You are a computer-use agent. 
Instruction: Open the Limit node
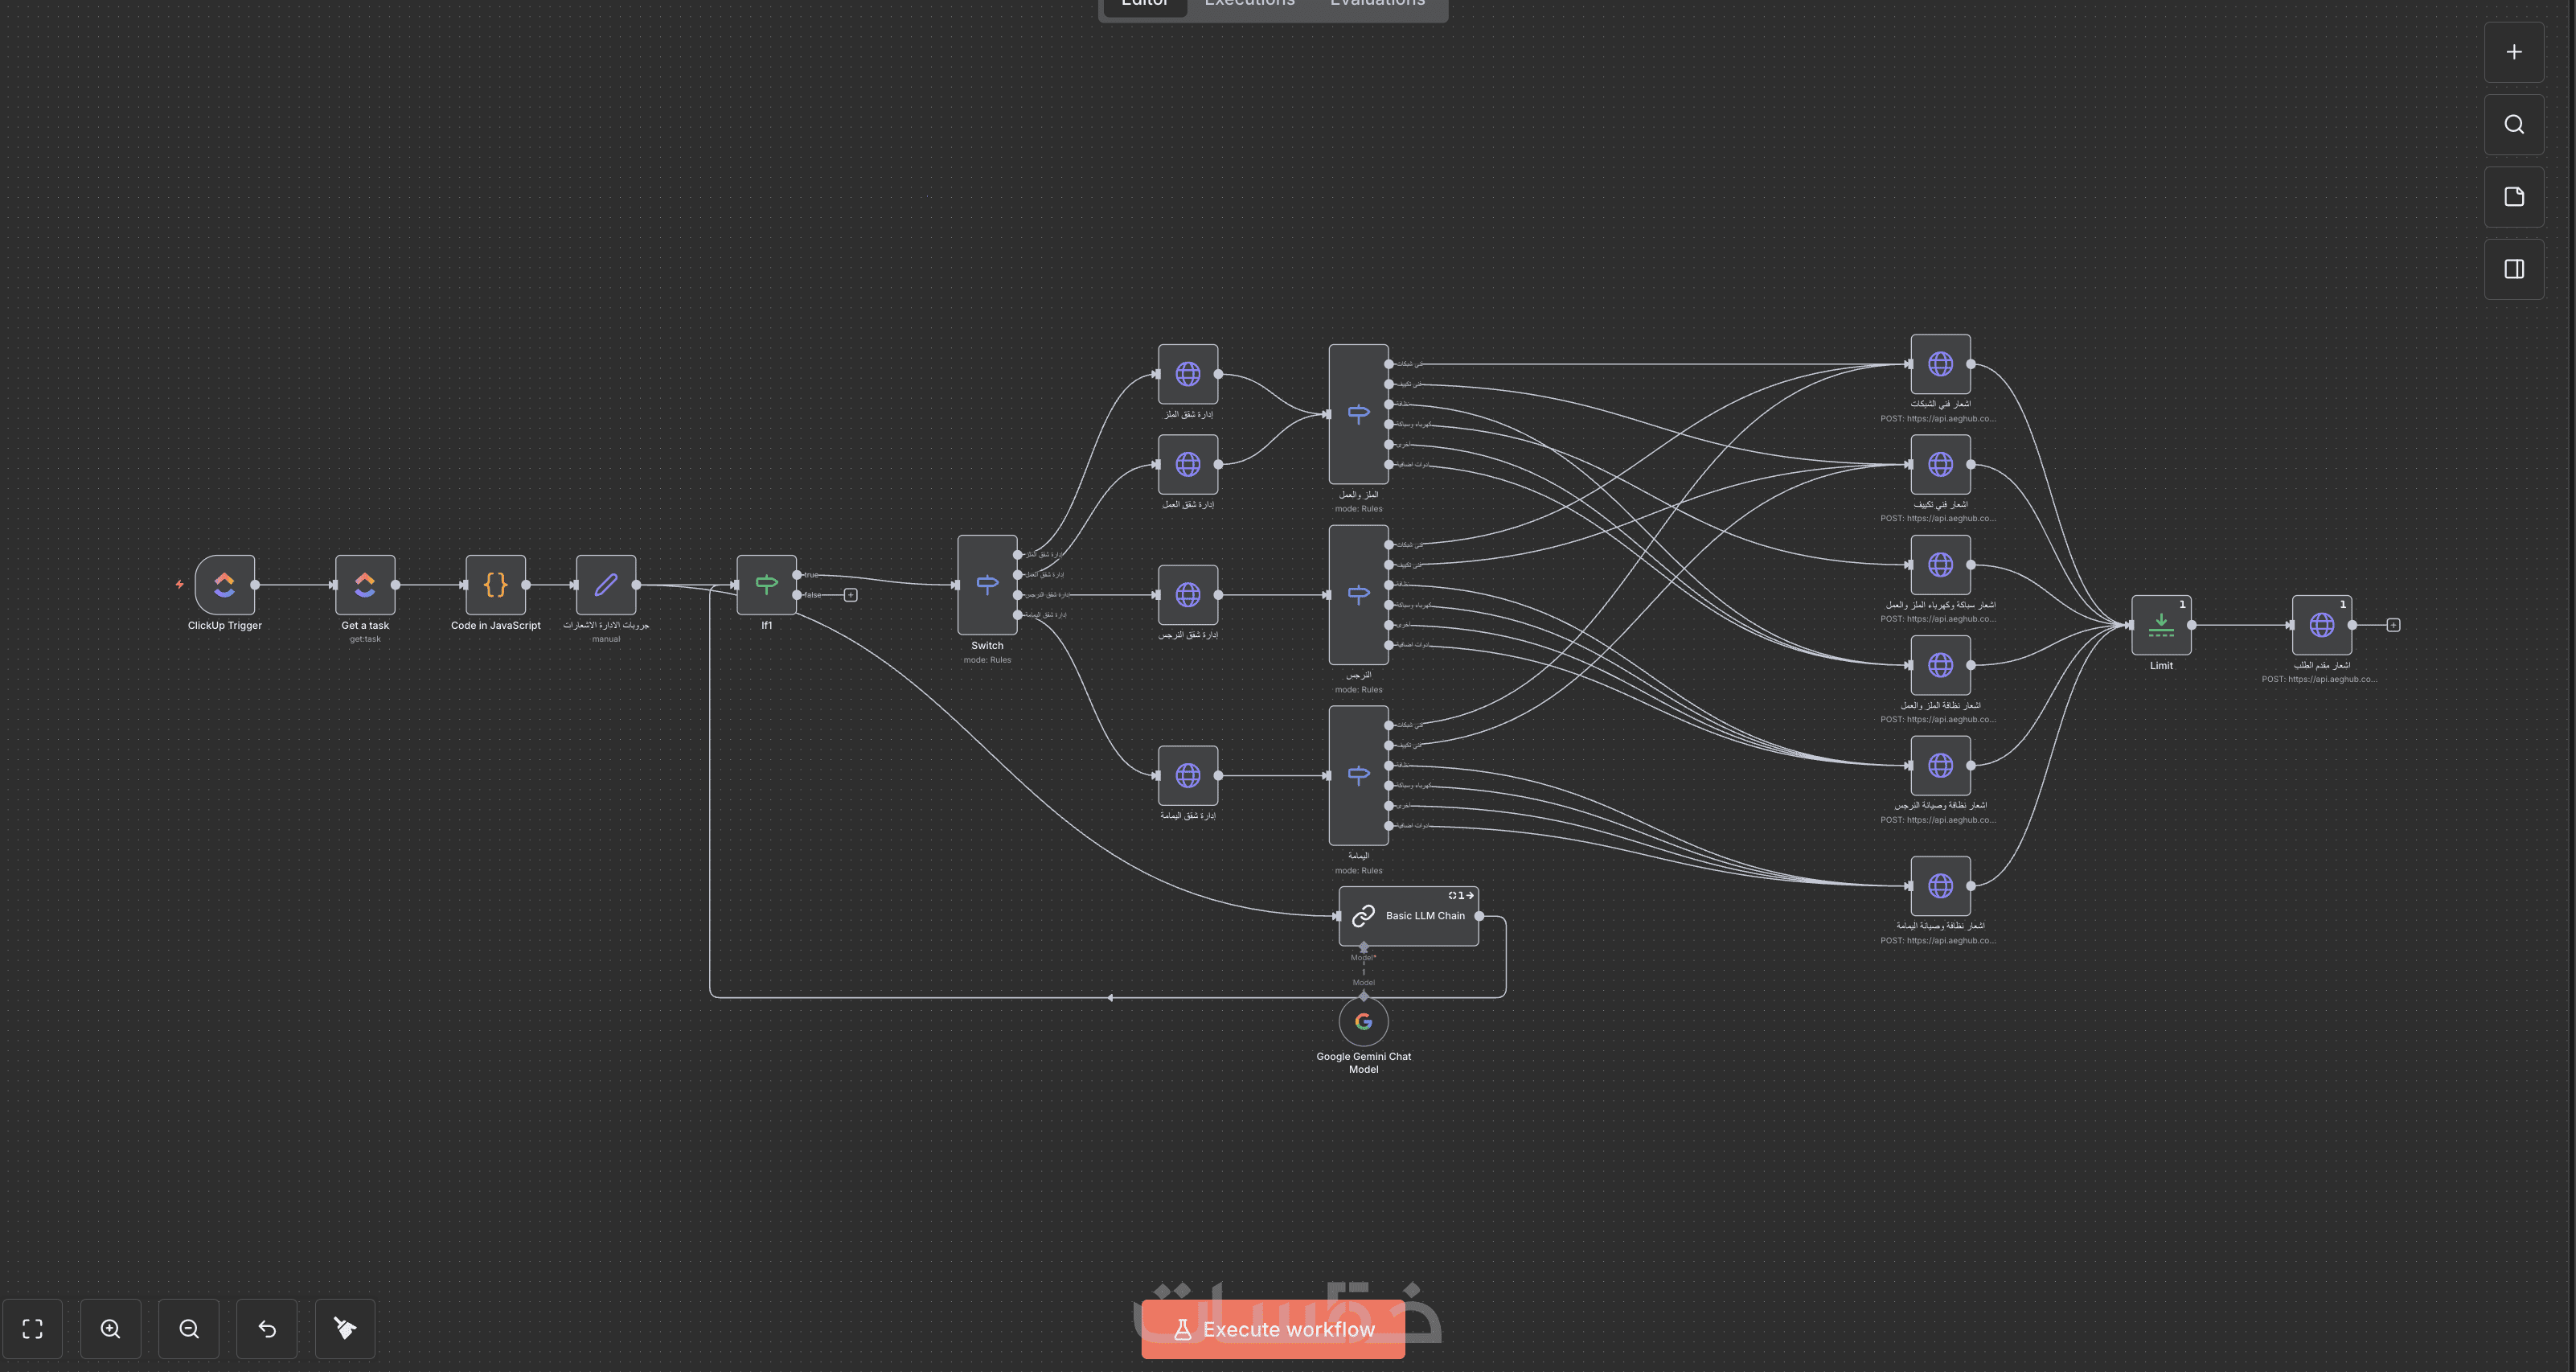(2161, 625)
